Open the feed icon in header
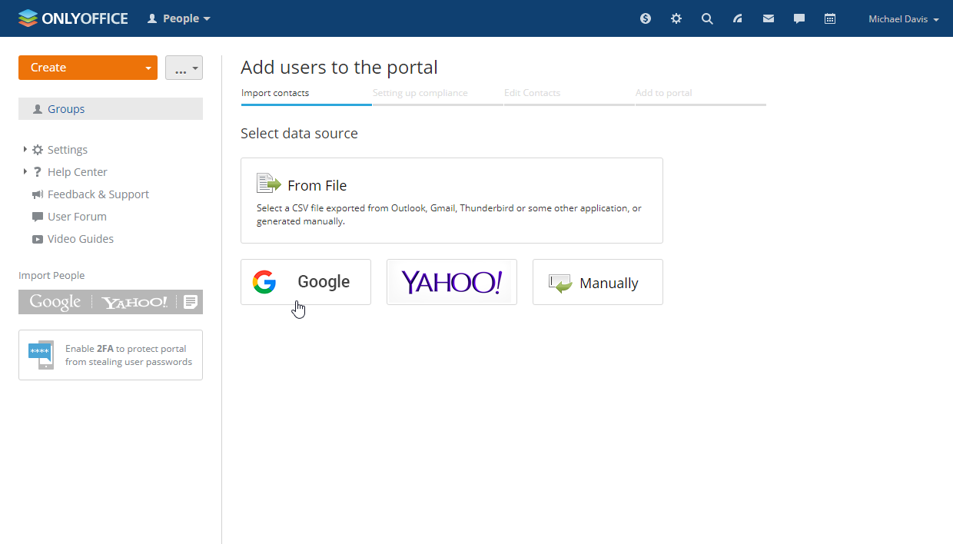The image size is (953, 544). click(x=738, y=18)
